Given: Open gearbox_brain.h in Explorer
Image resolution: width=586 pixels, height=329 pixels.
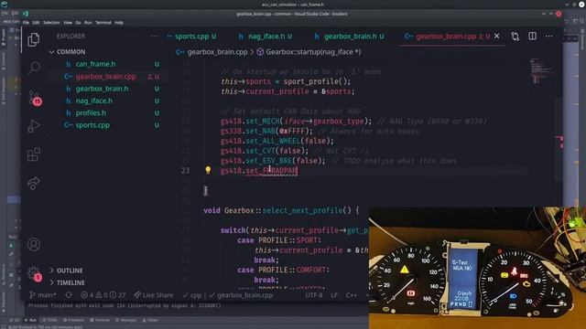Looking at the screenshot, I should [102, 89].
